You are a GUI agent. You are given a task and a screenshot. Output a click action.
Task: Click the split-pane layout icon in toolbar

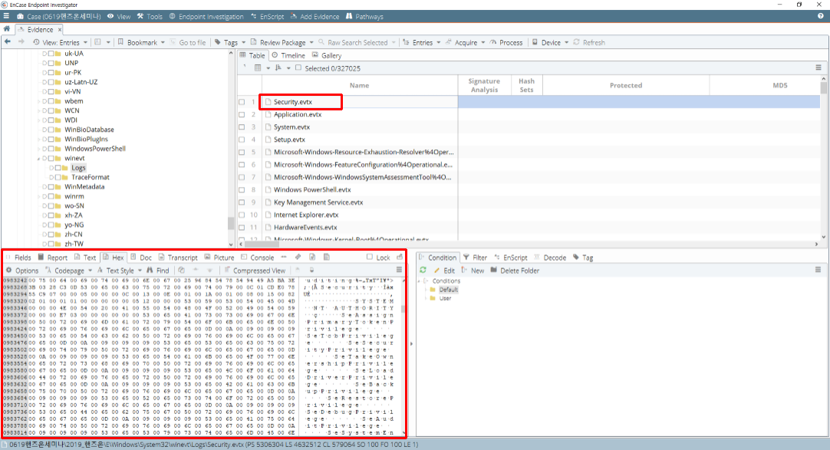point(98,41)
